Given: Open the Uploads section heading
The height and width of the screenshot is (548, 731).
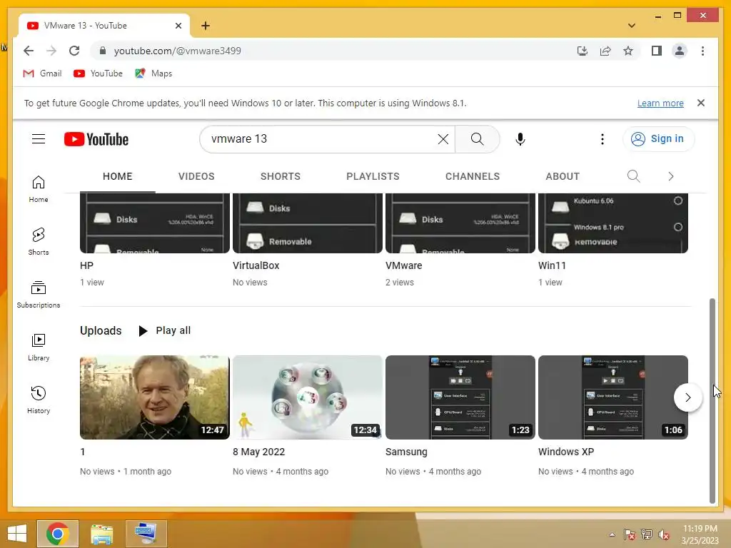Looking at the screenshot, I should tap(101, 330).
